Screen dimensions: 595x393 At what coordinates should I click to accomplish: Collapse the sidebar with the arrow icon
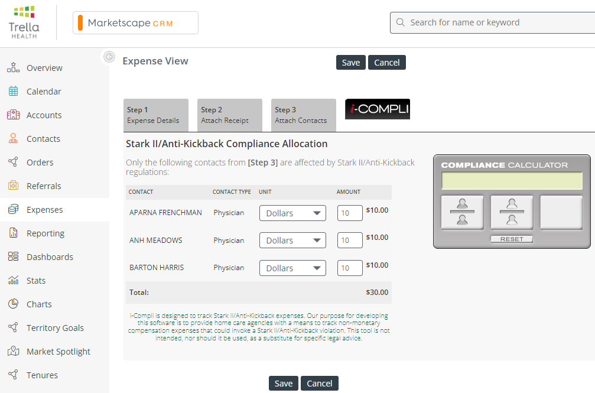click(109, 57)
